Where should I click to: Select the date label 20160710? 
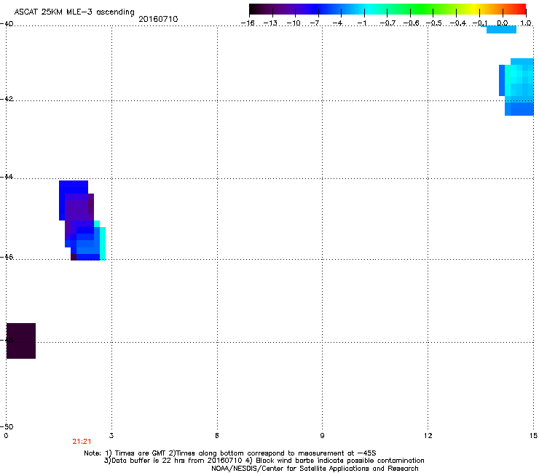158,19
